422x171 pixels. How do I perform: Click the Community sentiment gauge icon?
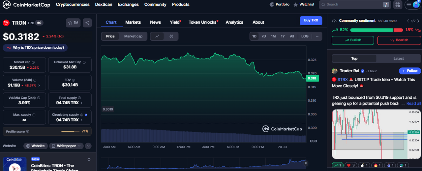[x=335, y=21]
